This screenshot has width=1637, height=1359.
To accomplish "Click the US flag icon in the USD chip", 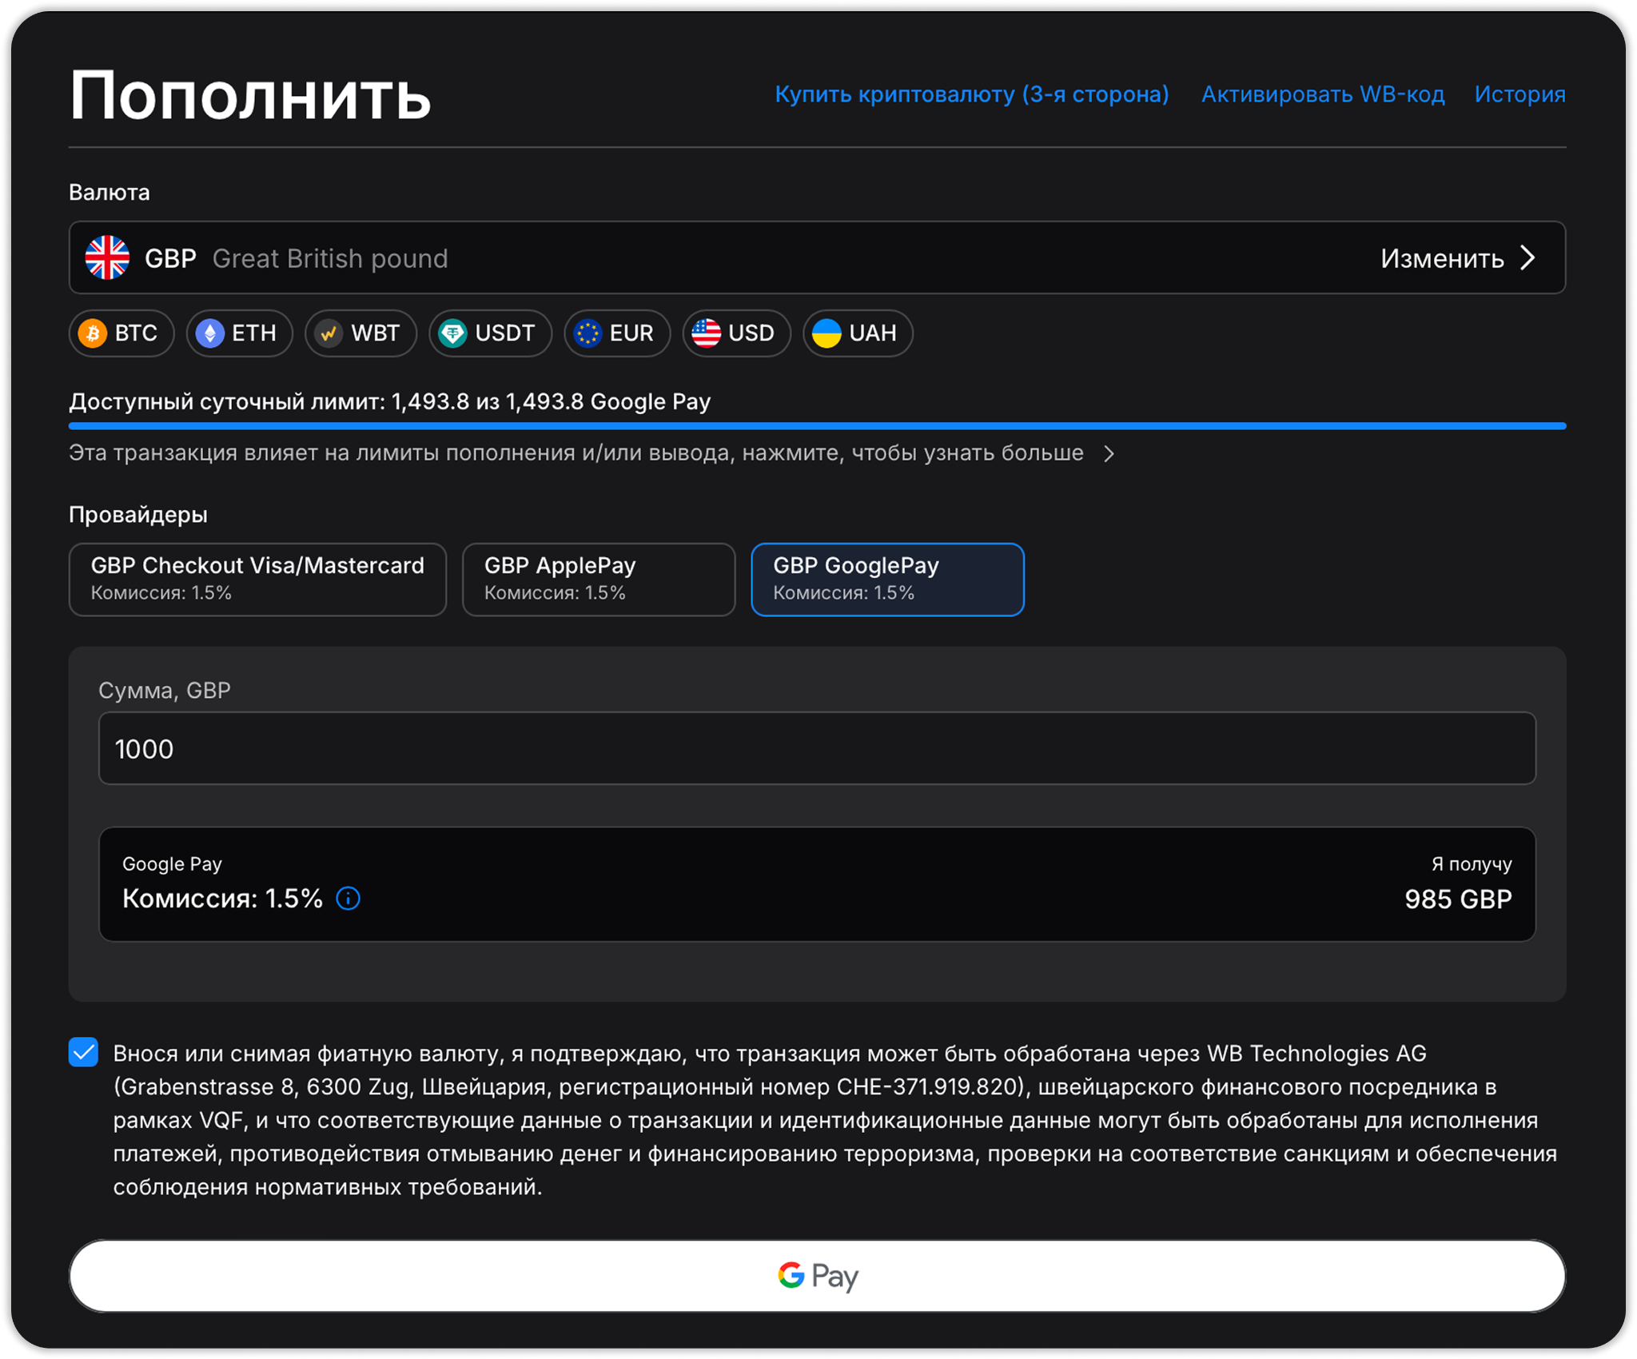I will pos(706,333).
